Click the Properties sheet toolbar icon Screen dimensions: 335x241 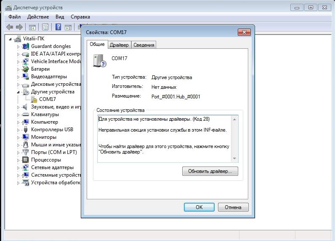[x=45, y=27]
